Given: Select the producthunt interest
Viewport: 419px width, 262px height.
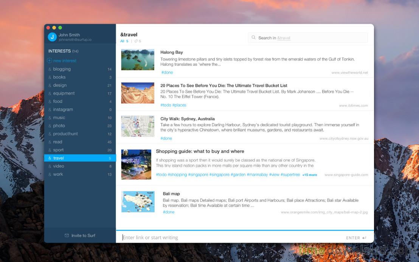Looking at the screenshot, I should pos(65,134).
